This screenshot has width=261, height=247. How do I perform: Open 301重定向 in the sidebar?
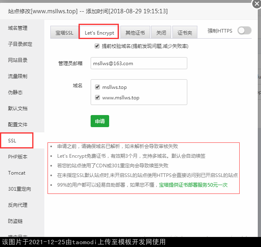[x=19, y=189]
